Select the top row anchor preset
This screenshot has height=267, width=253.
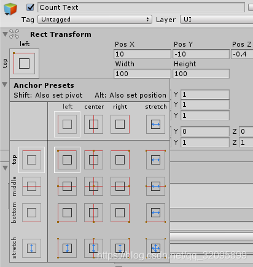point(31,160)
